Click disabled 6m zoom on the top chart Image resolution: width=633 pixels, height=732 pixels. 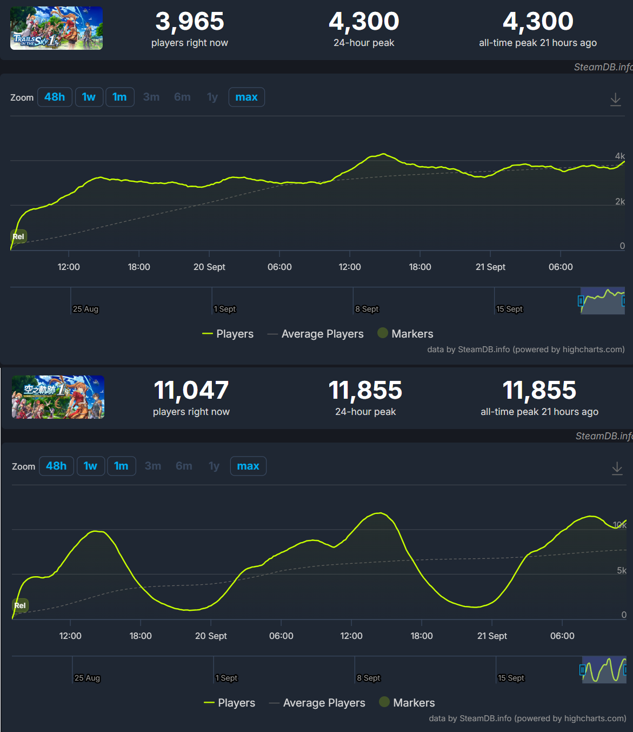tap(182, 97)
